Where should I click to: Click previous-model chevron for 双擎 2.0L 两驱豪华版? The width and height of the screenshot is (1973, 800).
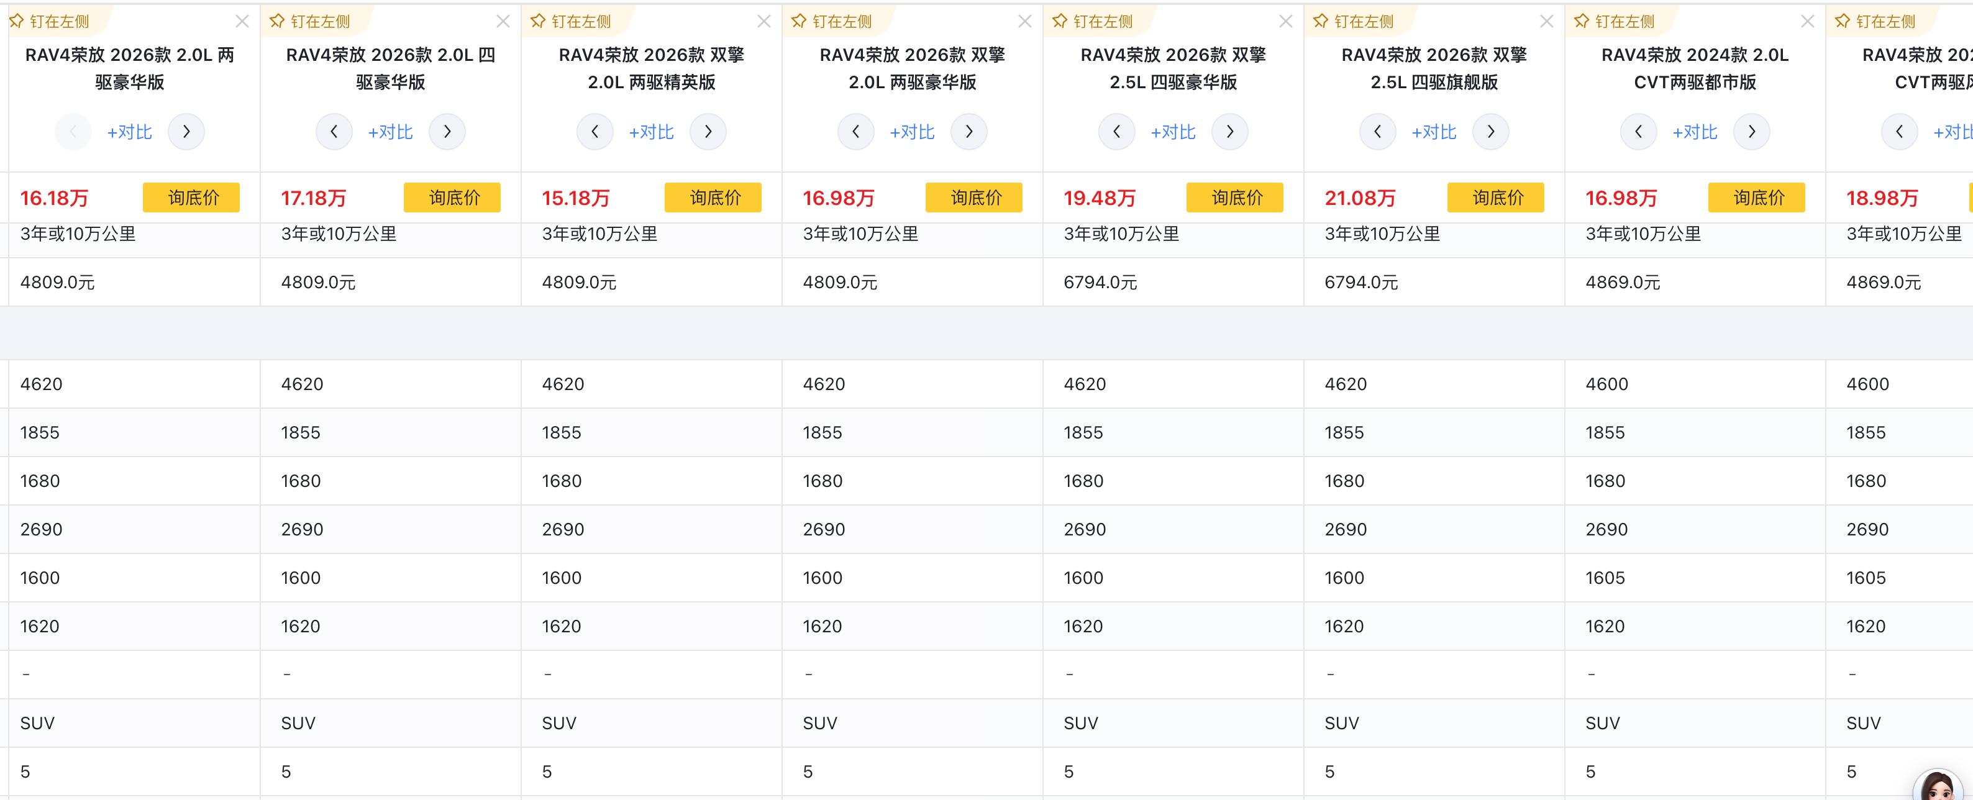coord(855,132)
